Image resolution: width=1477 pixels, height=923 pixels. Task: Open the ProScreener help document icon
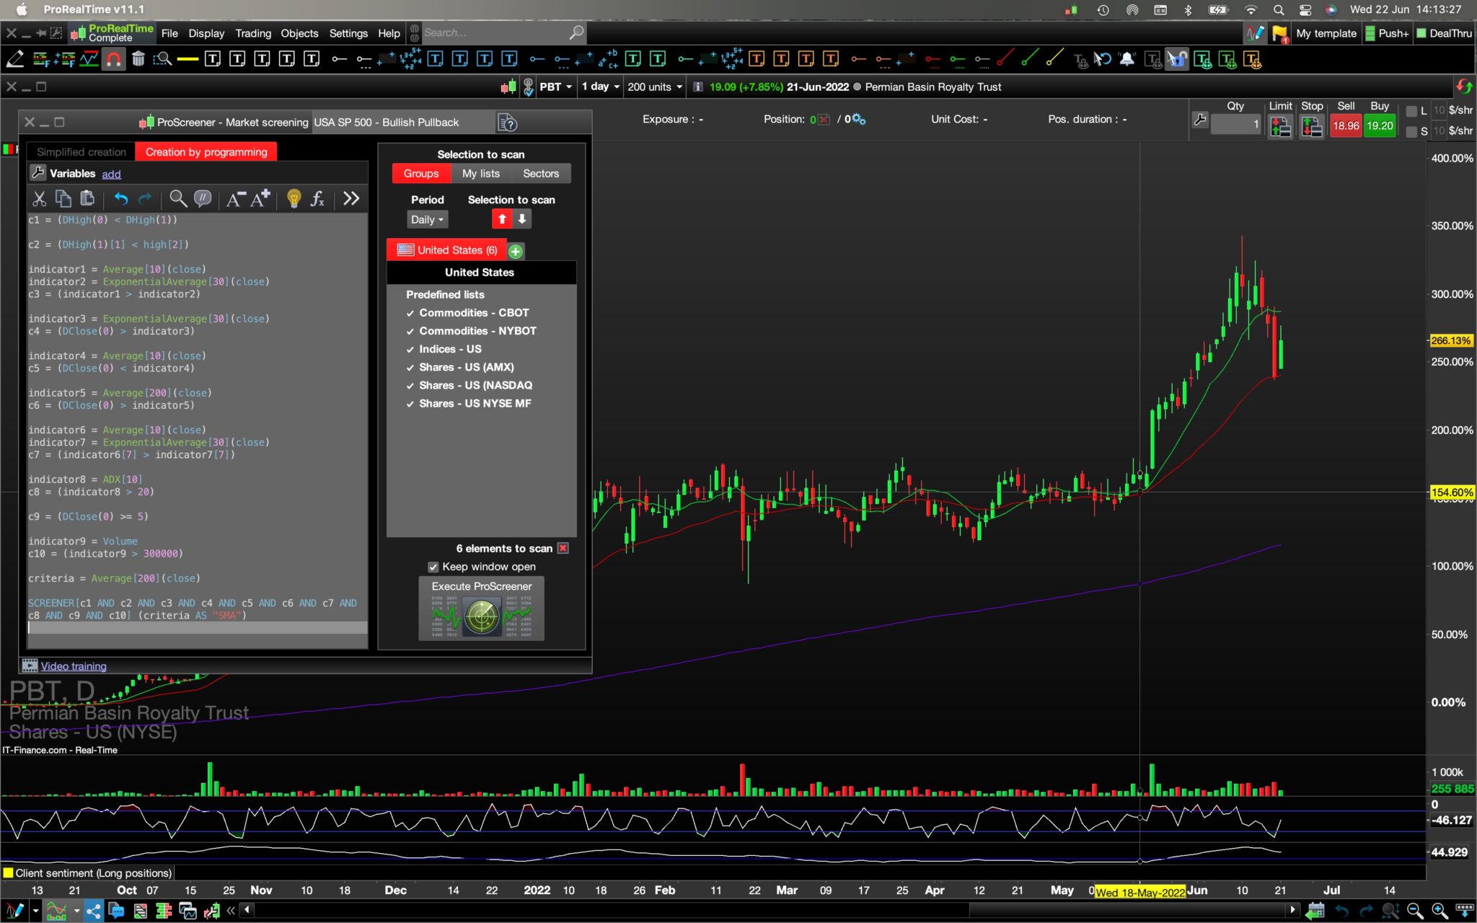[x=507, y=123]
